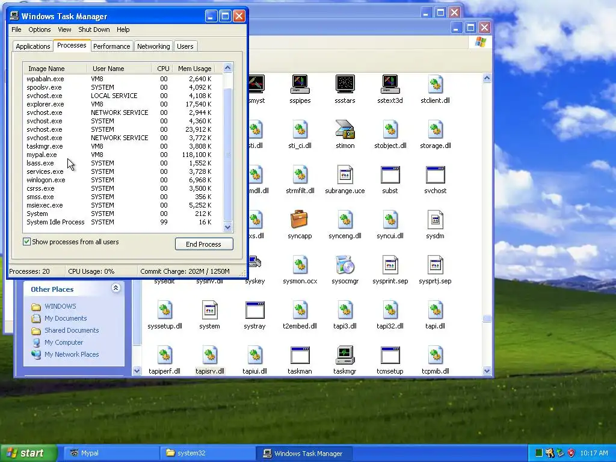Switch to the Users tab

185,46
